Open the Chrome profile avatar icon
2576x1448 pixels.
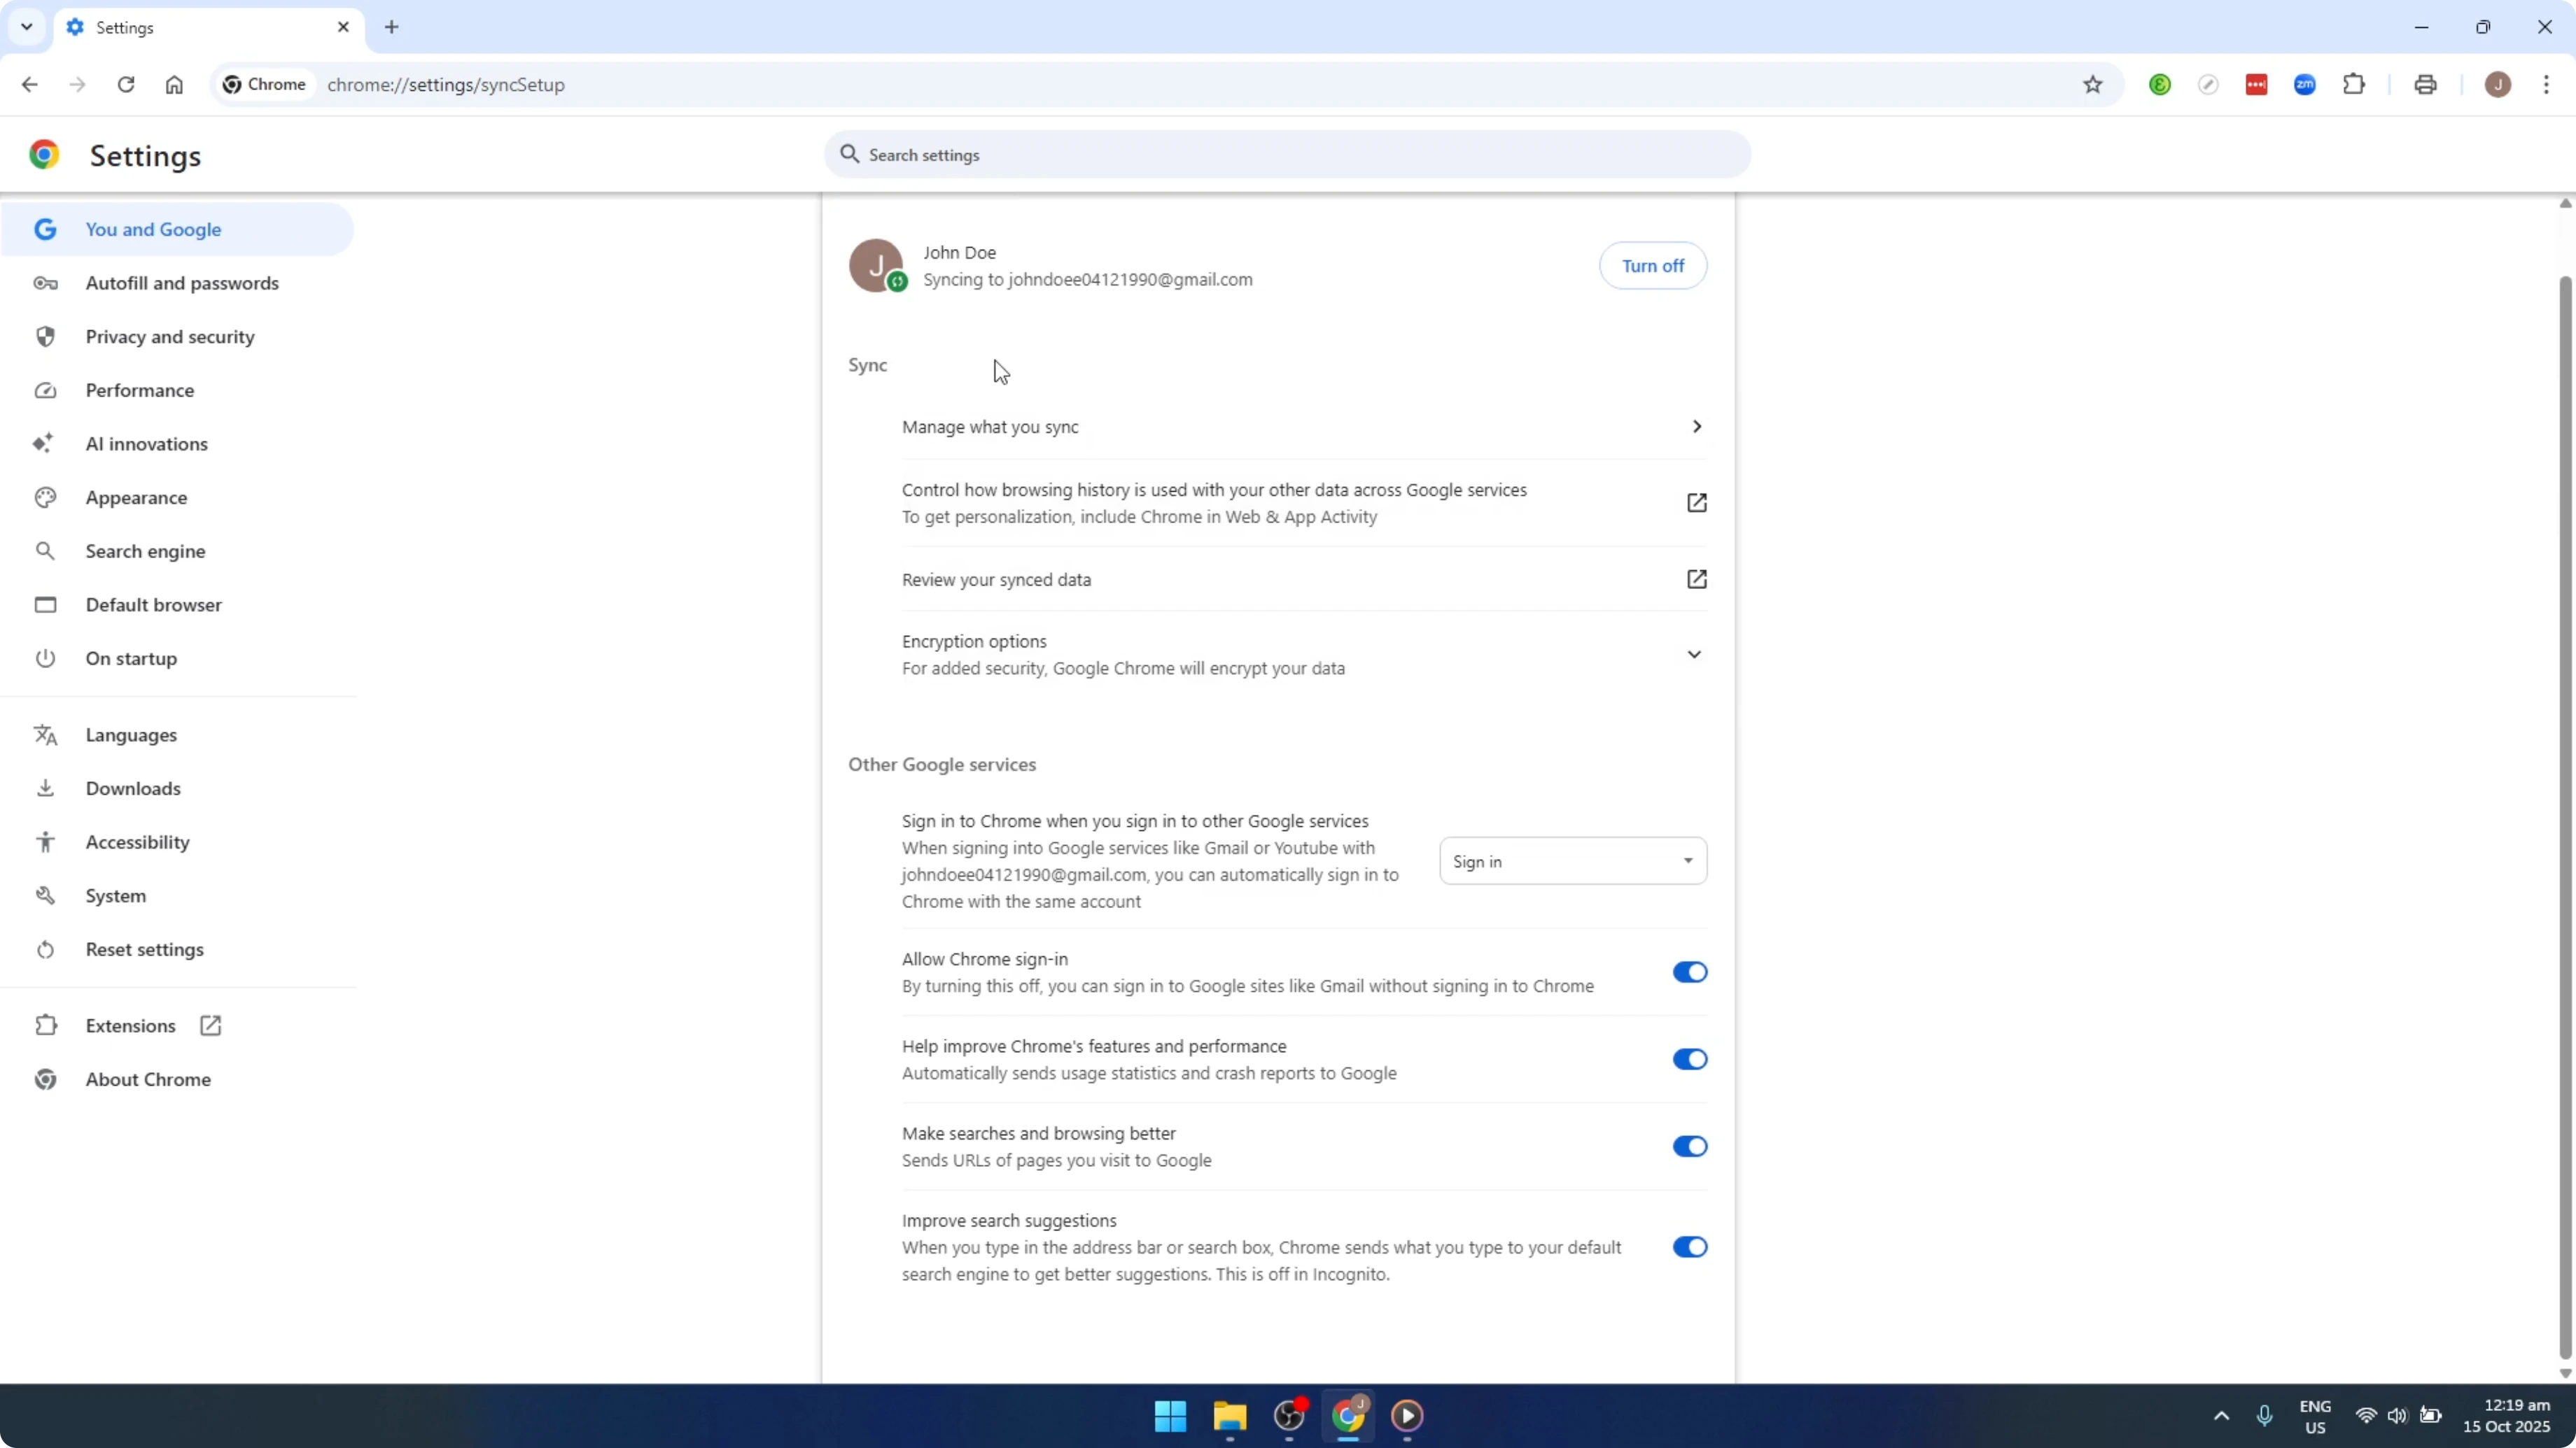point(2499,84)
